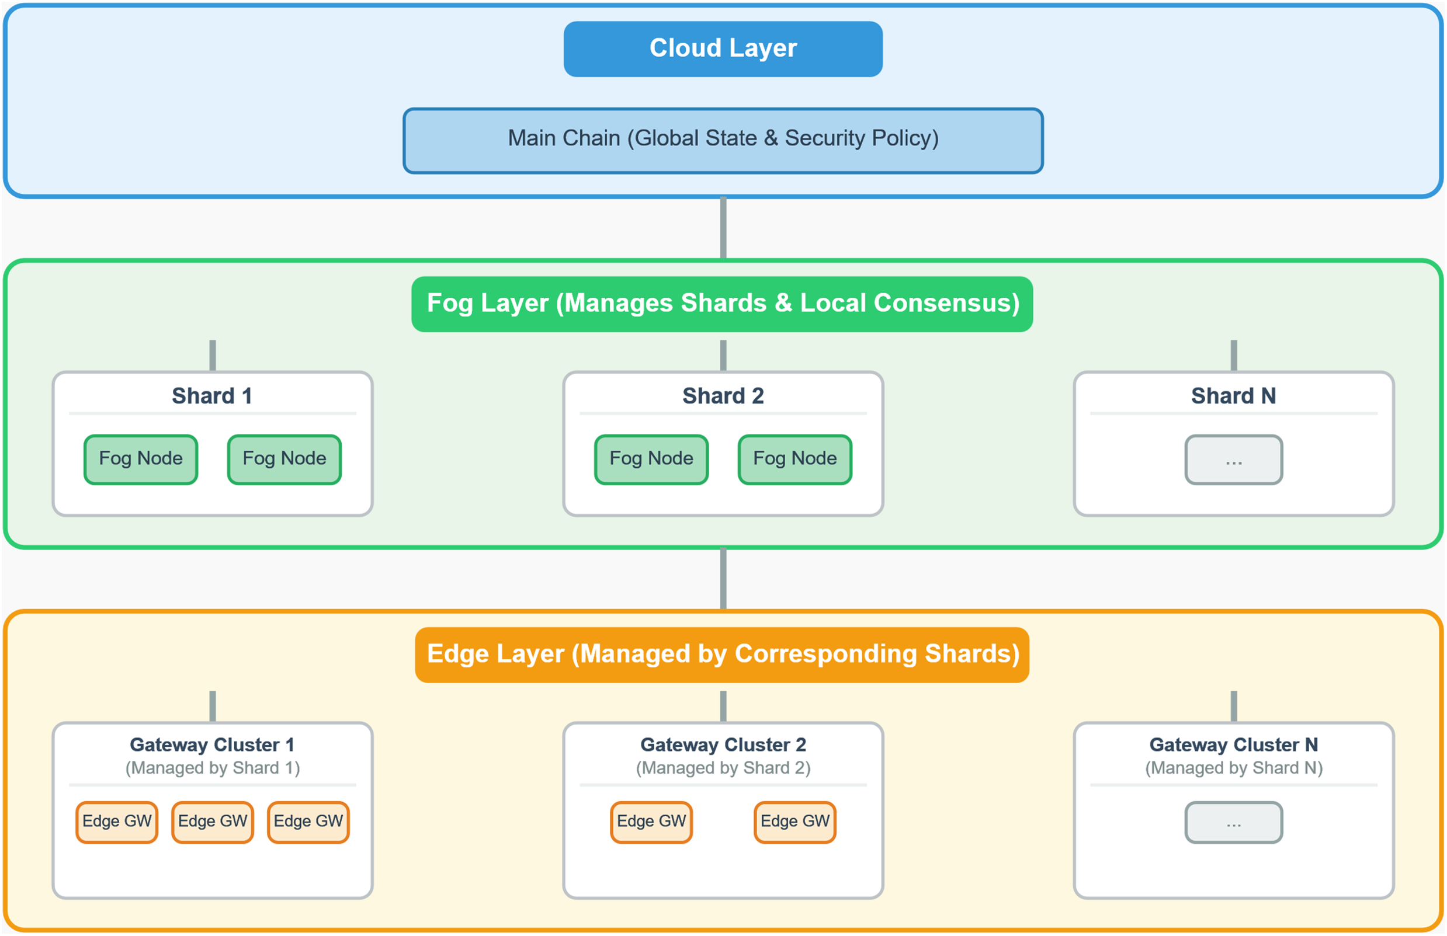Click the ellipsis box inside Shard N

click(x=1233, y=460)
